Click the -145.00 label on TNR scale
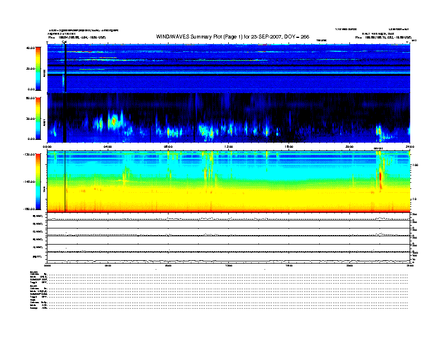 click(30, 182)
